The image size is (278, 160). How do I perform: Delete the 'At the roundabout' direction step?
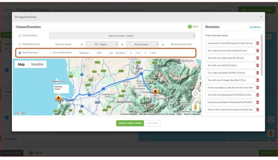coord(258,87)
